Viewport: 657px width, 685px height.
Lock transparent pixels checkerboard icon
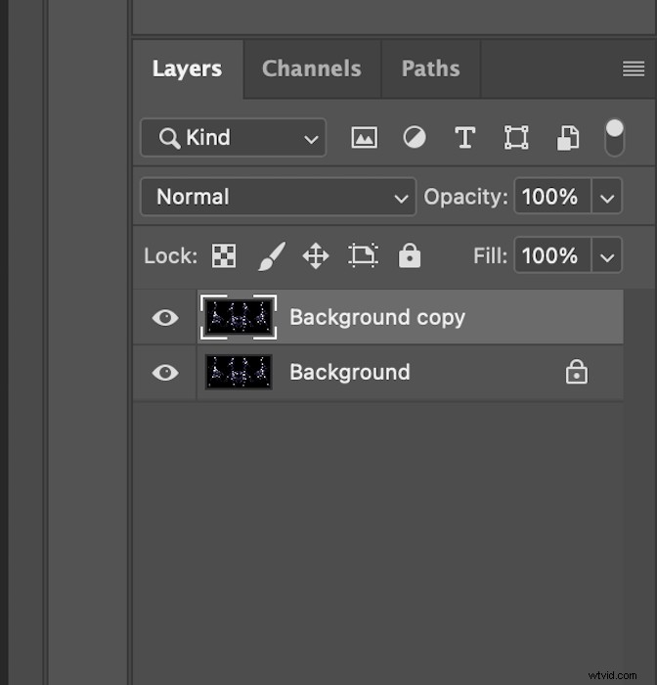tap(224, 255)
